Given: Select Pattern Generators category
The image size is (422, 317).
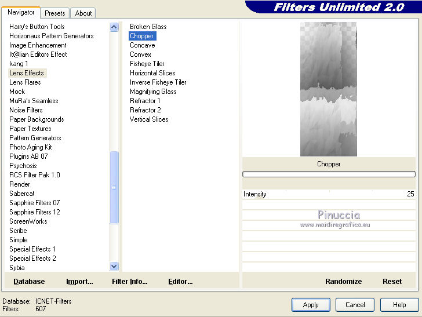Looking at the screenshot, I should click(x=35, y=138).
